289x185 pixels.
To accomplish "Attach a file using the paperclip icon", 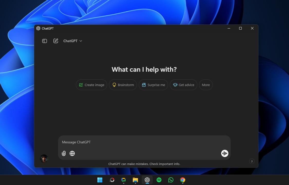I will [x=64, y=153].
